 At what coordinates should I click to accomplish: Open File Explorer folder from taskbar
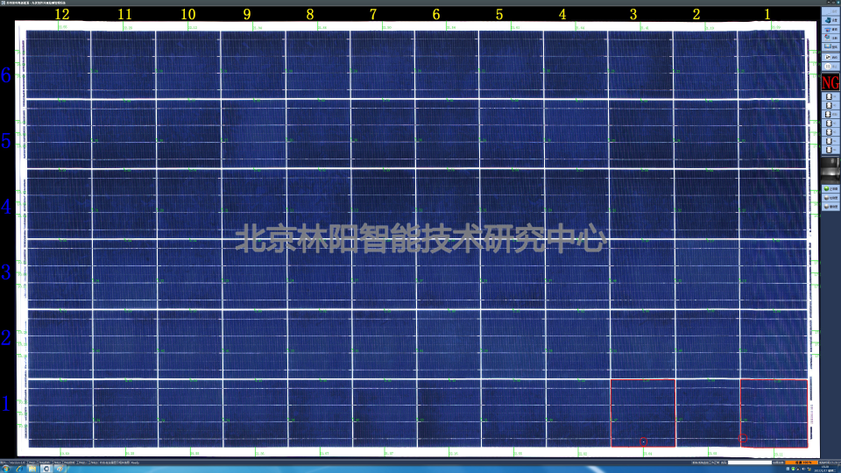tap(32, 469)
